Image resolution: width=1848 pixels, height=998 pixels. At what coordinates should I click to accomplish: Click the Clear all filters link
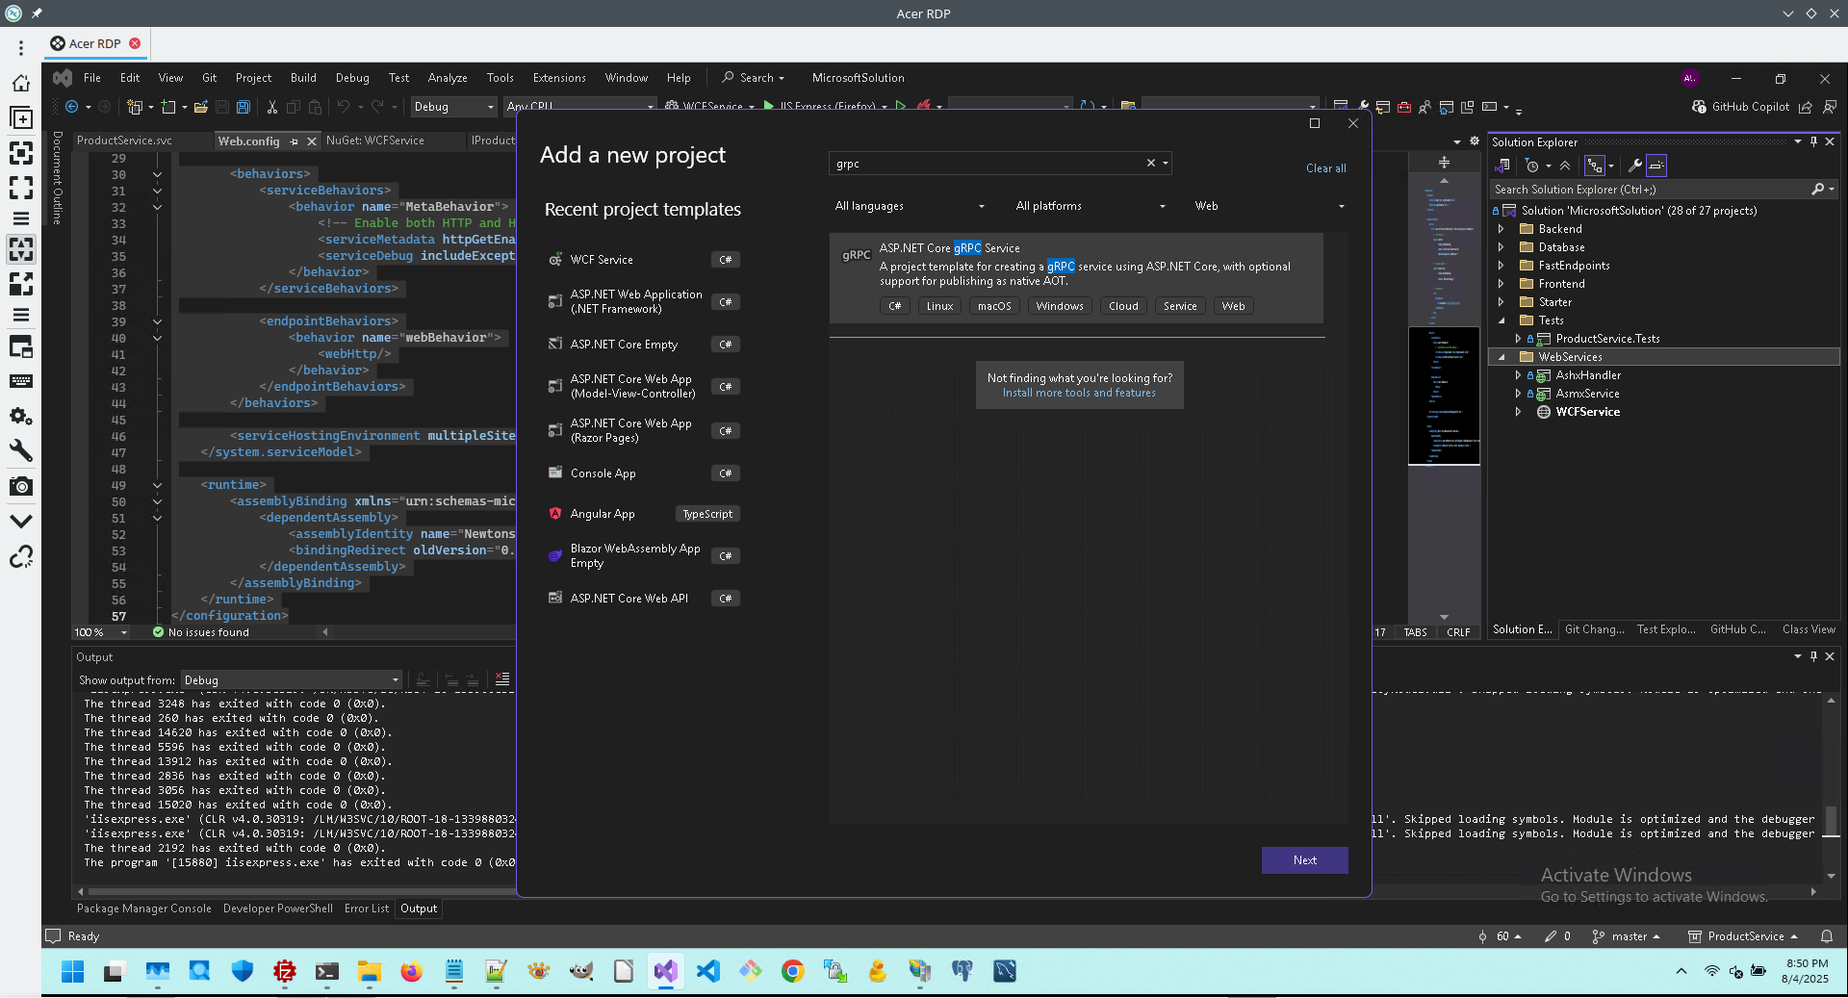[x=1326, y=168]
